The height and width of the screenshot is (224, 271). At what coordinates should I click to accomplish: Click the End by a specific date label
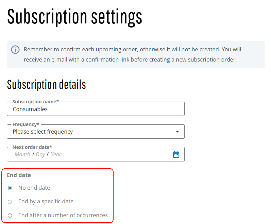[46, 201]
